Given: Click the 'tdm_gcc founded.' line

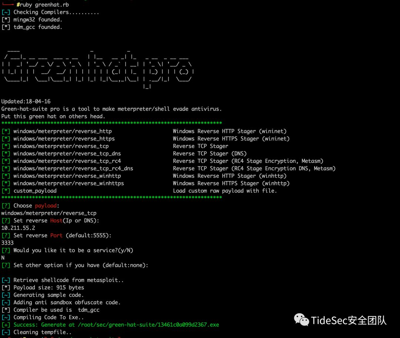Looking at the screenshot, I should (38, 27).
